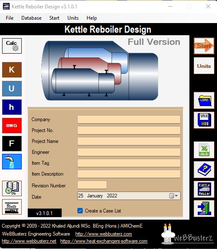
Task: Open the help book question mark icon
Action: coord(204,170)
